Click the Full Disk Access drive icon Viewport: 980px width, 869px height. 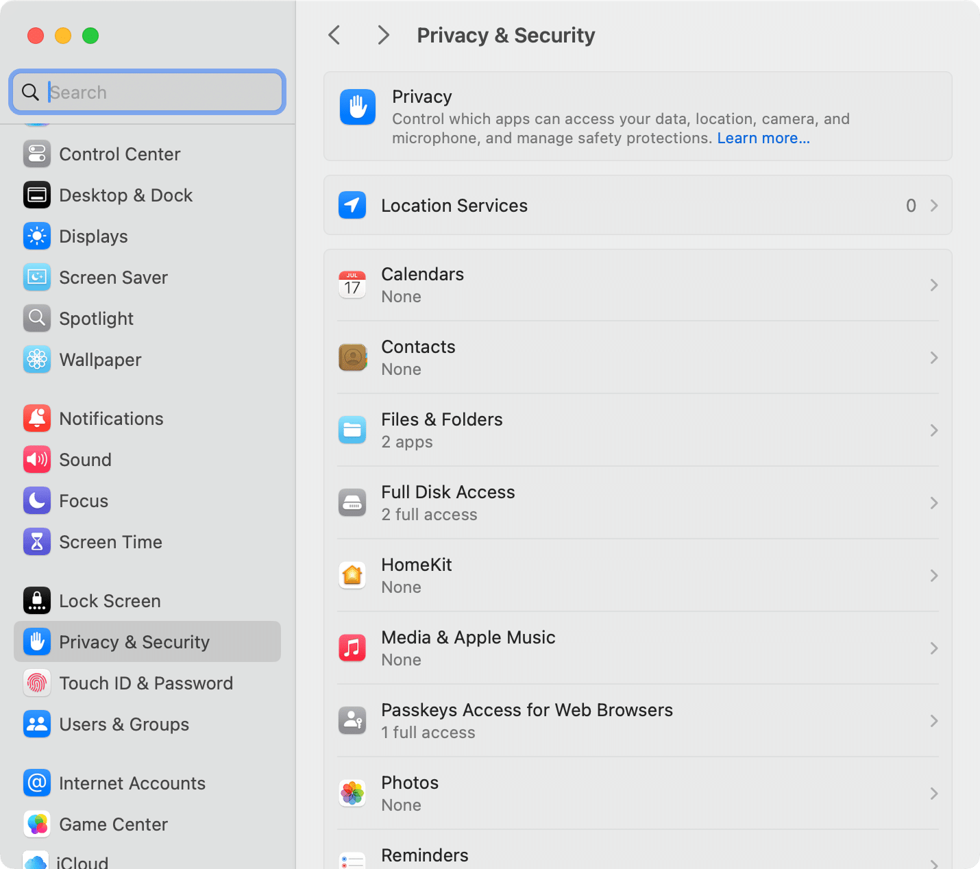click(x=352, y=502)
